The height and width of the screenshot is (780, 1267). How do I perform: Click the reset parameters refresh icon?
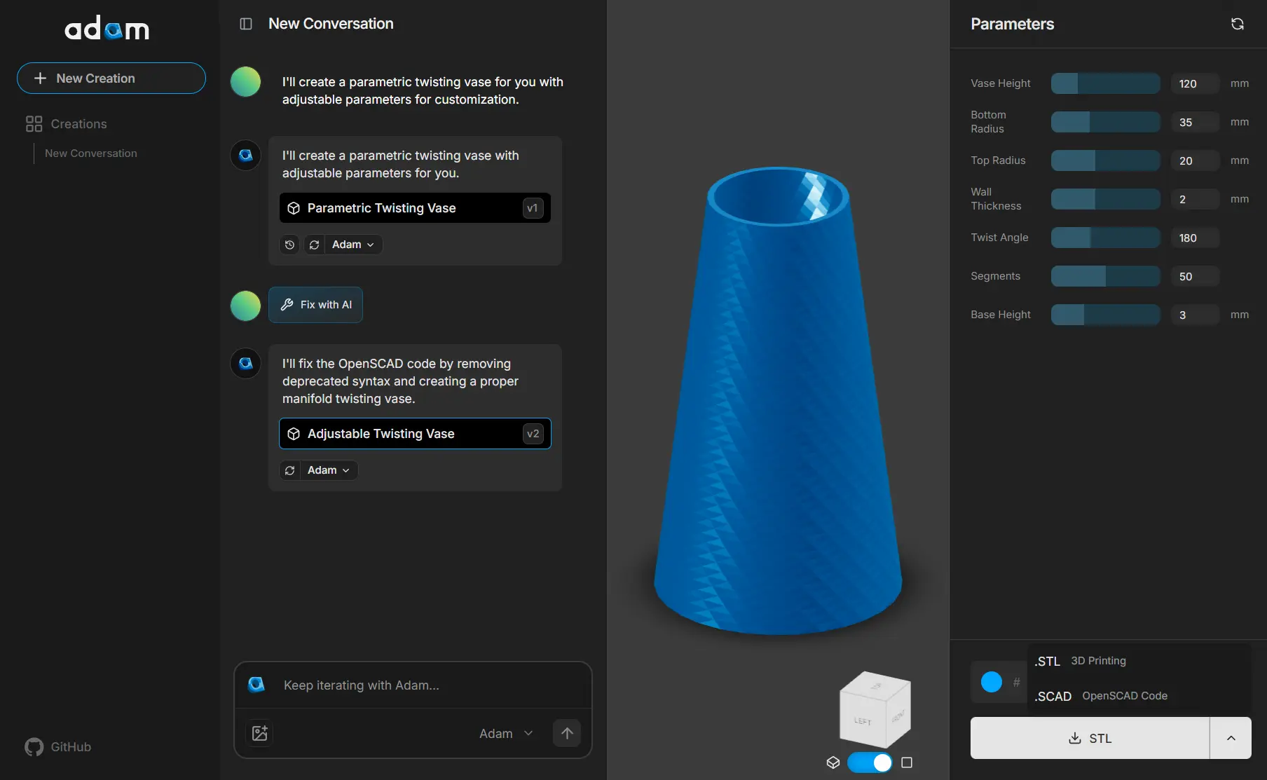(x=1237, y=24)
